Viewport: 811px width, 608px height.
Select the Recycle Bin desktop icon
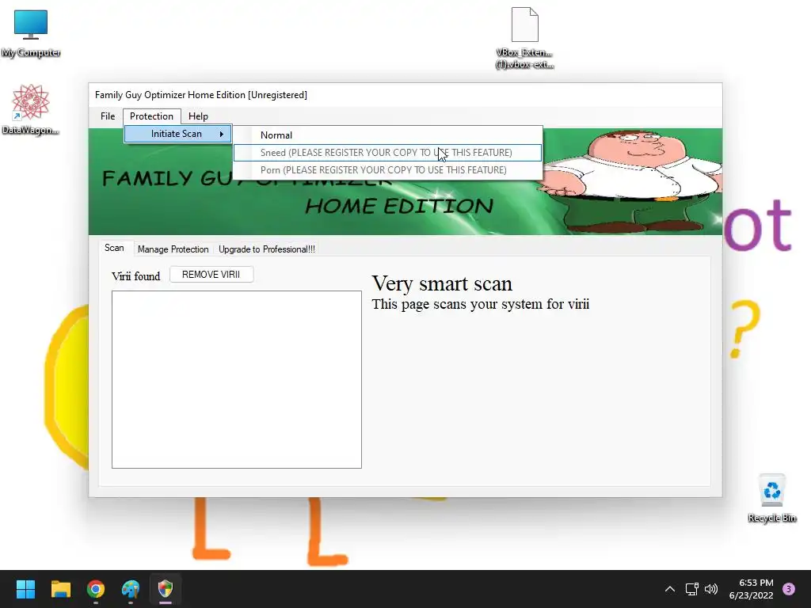pos(771,499)
